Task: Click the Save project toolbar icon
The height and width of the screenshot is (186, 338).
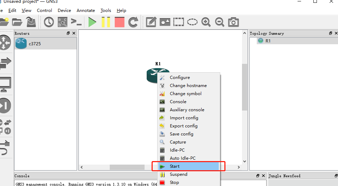Action: coord(31,22)
